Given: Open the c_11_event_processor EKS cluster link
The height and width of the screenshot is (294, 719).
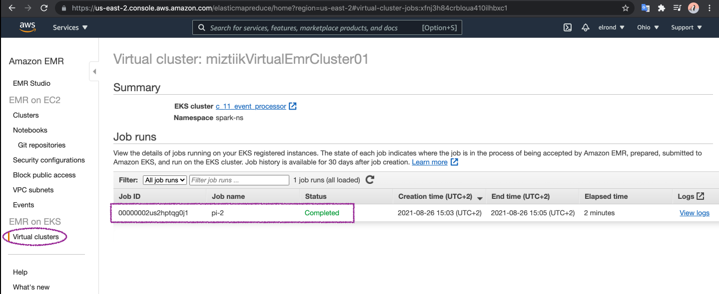Looking at the screenshot, I should coord(251,106).
